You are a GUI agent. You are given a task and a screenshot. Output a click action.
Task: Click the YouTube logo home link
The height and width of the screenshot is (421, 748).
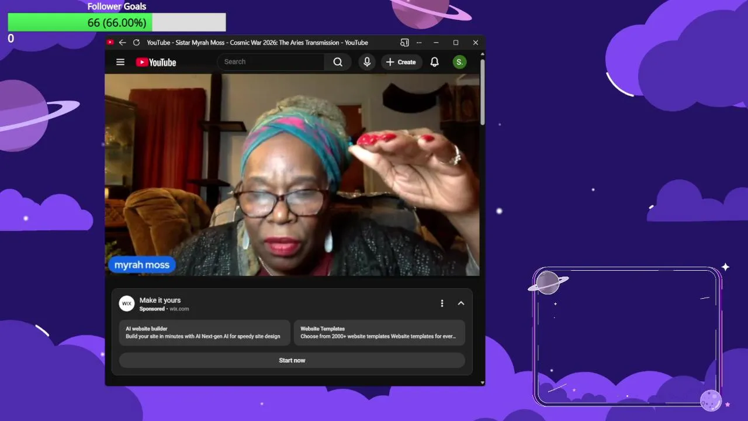[156, 62]
